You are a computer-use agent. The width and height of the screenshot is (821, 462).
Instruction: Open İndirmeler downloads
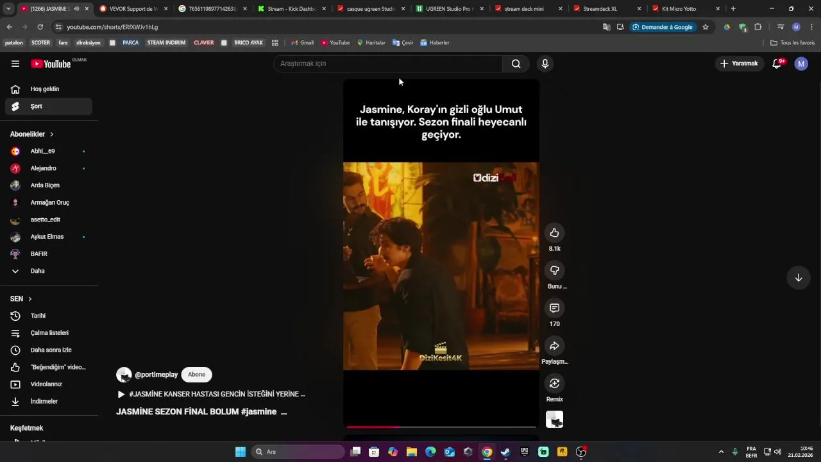49,402
